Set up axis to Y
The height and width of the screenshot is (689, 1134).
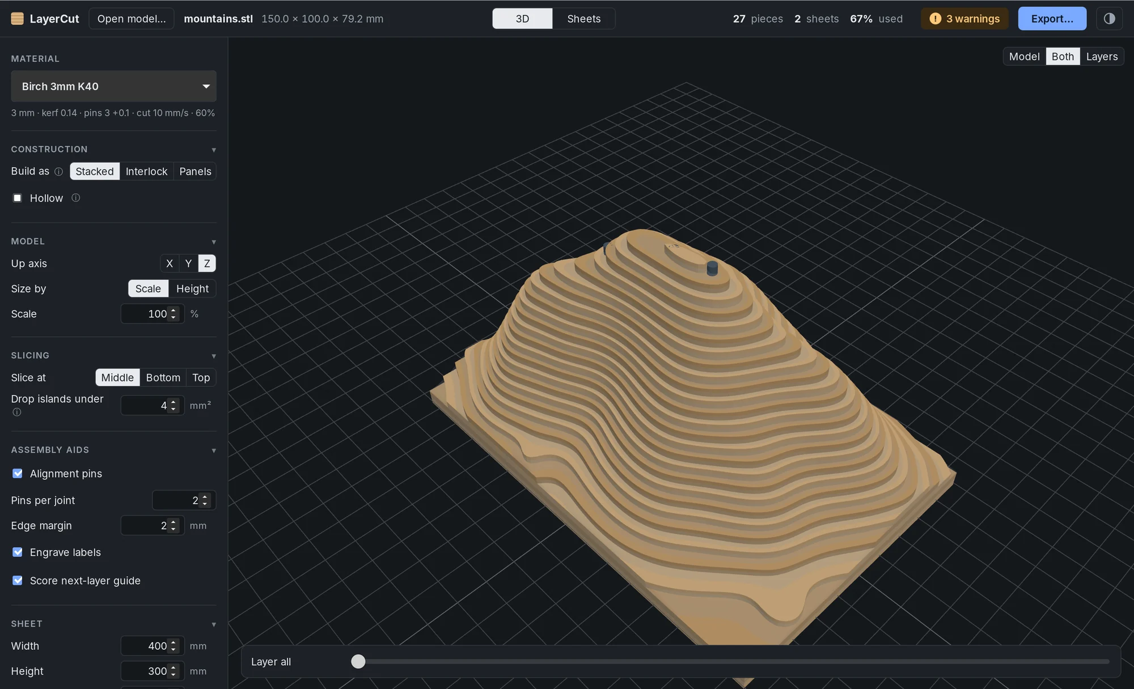pyautogui.click(x=188, y=263)
